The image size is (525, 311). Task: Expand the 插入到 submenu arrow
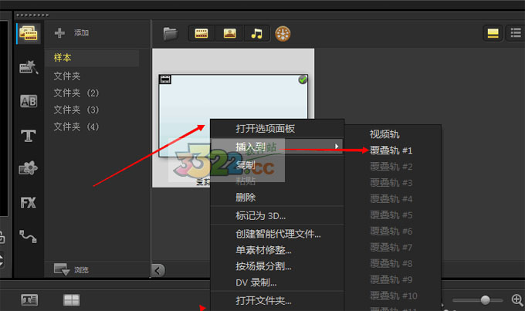tap(336, 146)
